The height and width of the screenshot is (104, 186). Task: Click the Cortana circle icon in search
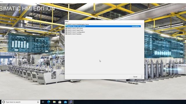pos(4,102)
